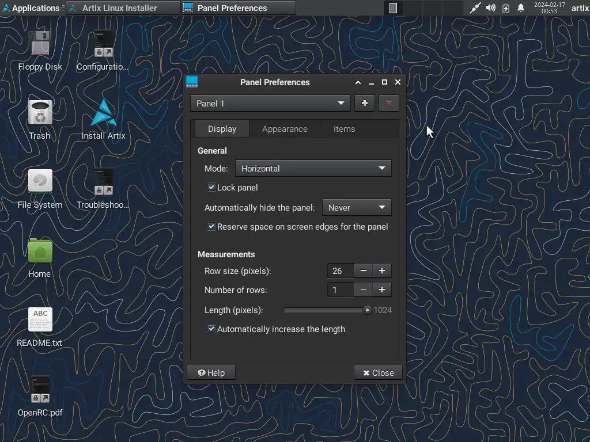Select the Home folder desktop icon
Image resolution: width=590 pixels, height=442 pixels.
pyautogui.click(x=40, y=251)
